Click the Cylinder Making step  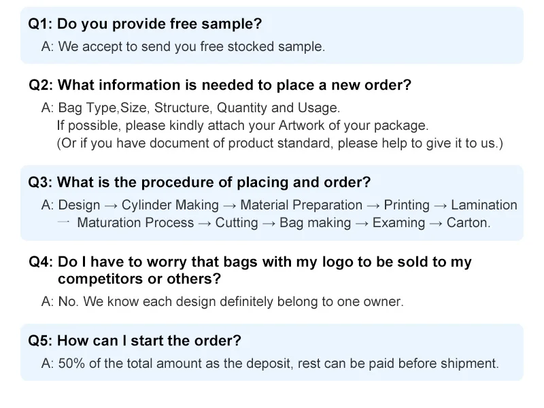coord(170,205)
